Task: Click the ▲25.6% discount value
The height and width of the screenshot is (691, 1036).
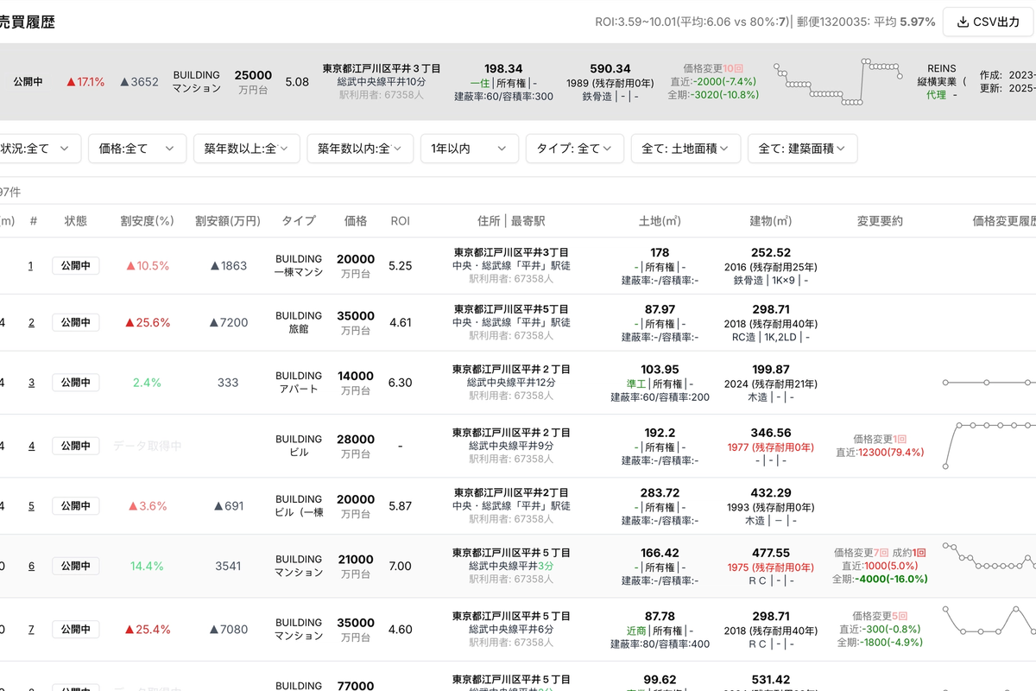Action: (147, 322)
